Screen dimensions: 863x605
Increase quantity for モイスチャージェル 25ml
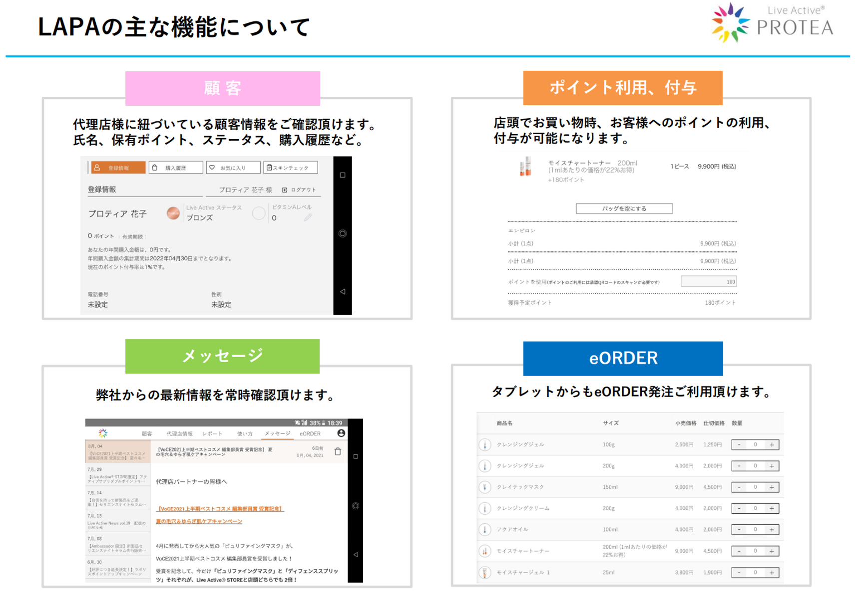[772, 573]
